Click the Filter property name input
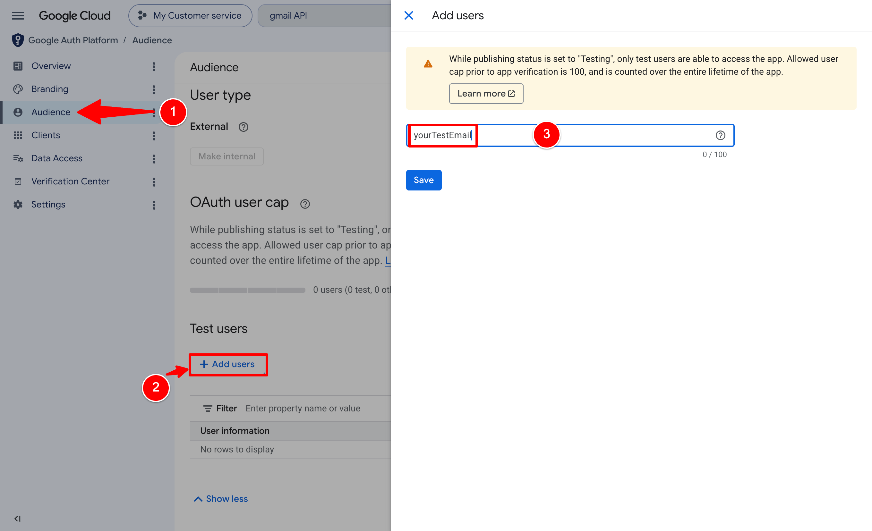The width and height of the screenshot is (872, 531). pos(303,409)
